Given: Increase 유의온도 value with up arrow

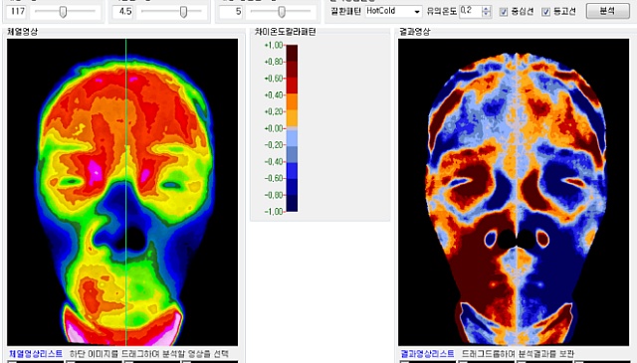Looking at the screenshot, I should coord(487,9).
